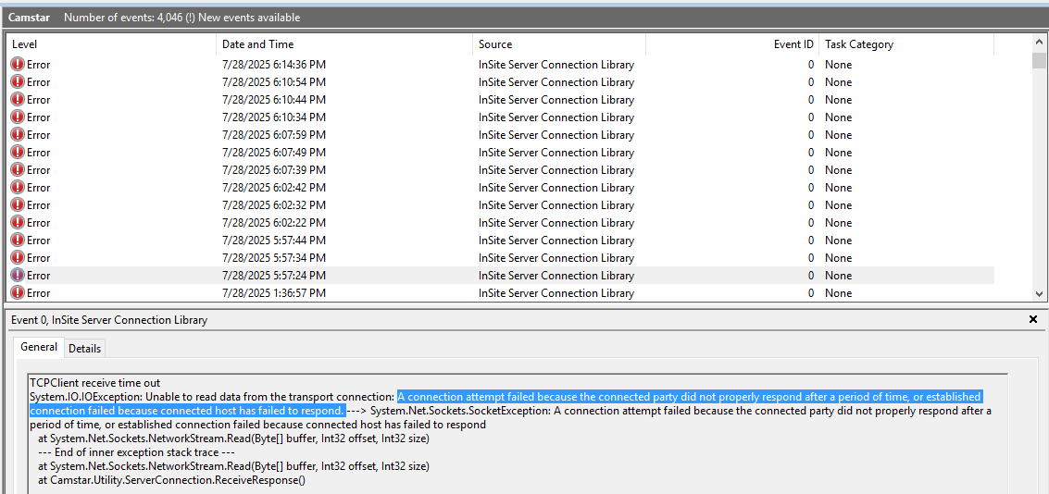
Task: Click Task Category None of 6:10:54 PM event
Action: click(x=838, y=82)
